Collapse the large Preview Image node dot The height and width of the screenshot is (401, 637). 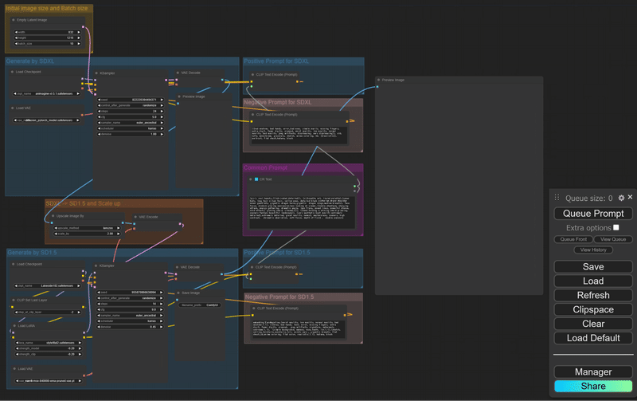point(379,80)
